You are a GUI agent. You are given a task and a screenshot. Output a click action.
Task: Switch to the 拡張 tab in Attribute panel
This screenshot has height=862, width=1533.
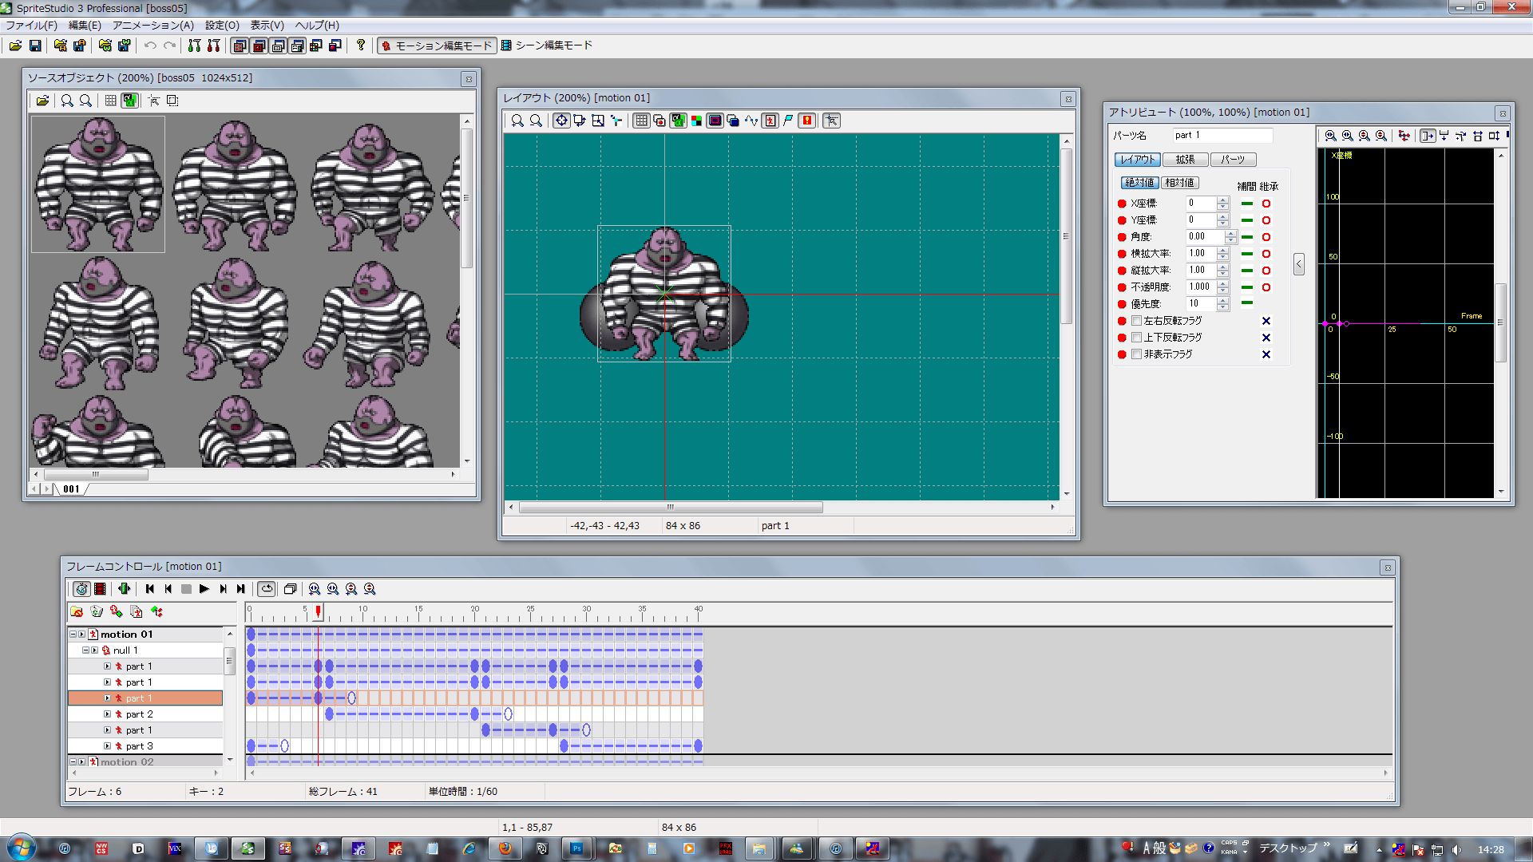pyautogui.click(x=1185, y=160)
